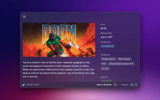Click the game description paragraph
Screen dimensions: 160x100
pyautogui.click(x=58, y=69)
